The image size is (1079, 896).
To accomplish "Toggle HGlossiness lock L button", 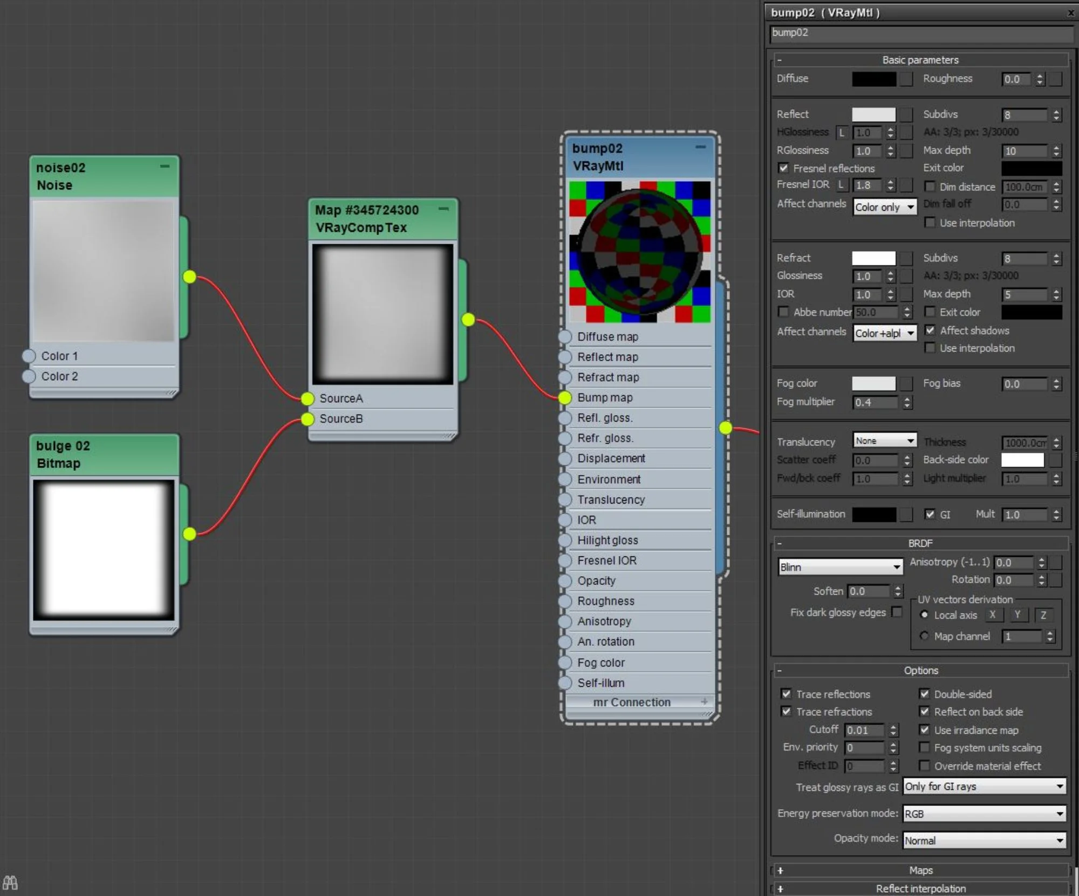I will (x=842, y=132).
